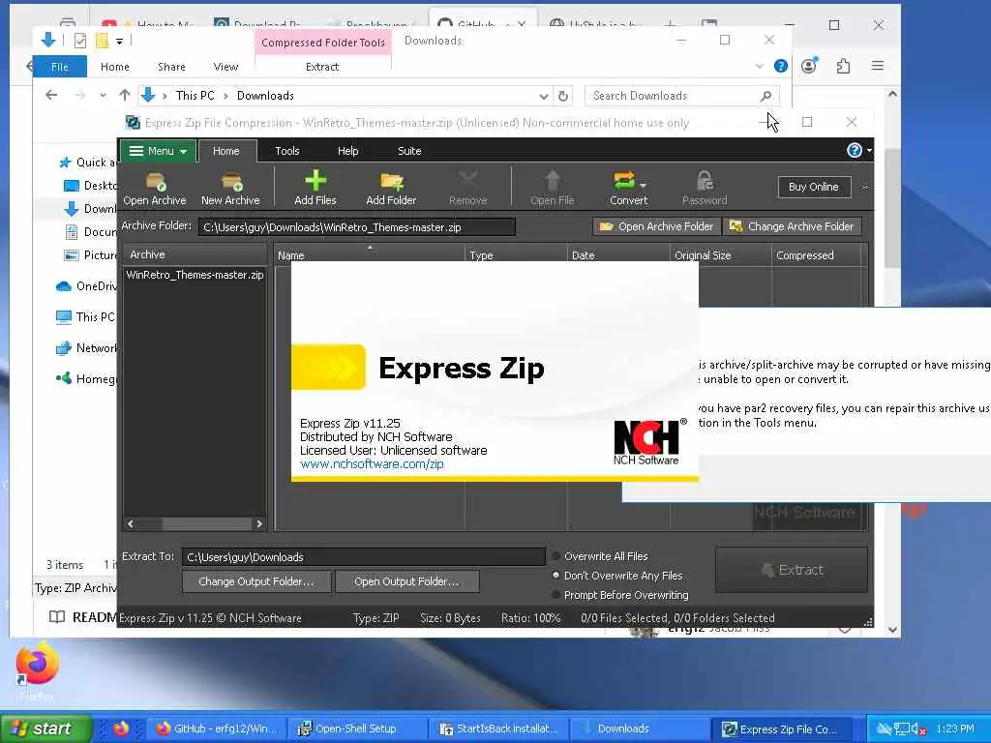
Task: Click Change Output Folder button
Action: pyautogui.click(x=255, y=581)
